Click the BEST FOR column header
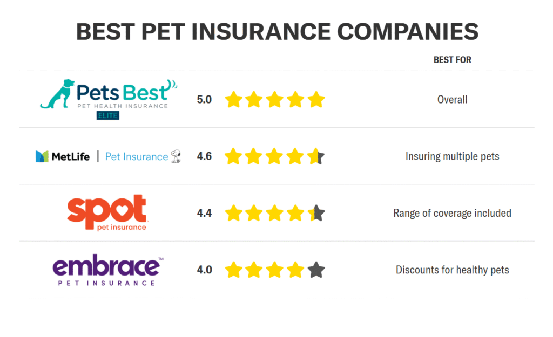Screen dimensions: 553x337 452,60
